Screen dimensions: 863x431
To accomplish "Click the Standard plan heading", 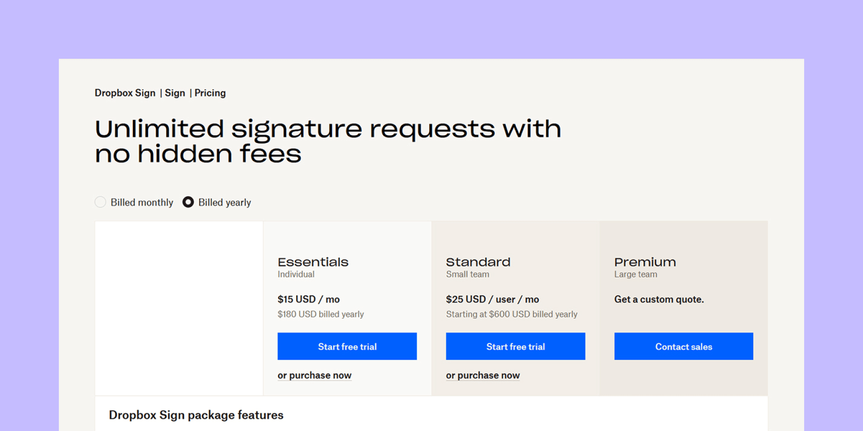I will click(478, 262).
